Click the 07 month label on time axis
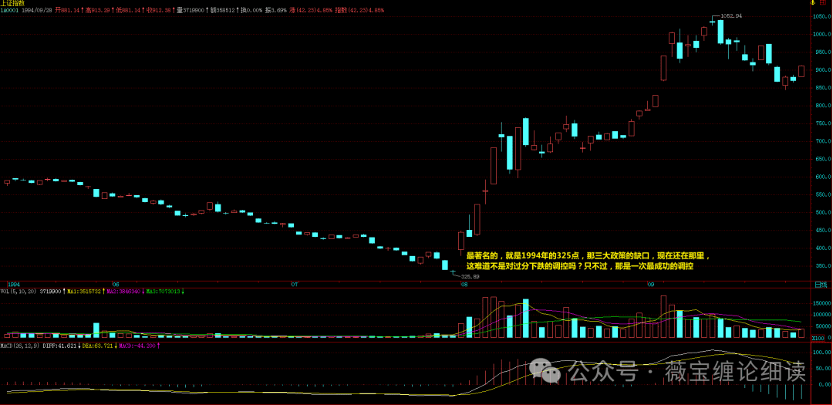Image resolution: width=833 pixels, height=405 pixels. (293, 285)
